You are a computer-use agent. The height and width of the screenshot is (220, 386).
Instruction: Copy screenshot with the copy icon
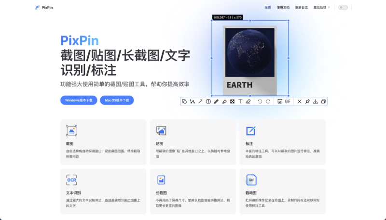323,102
